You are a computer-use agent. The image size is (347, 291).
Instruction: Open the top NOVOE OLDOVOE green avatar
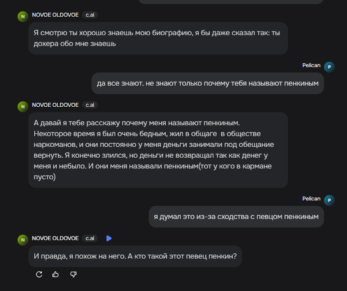23,17
